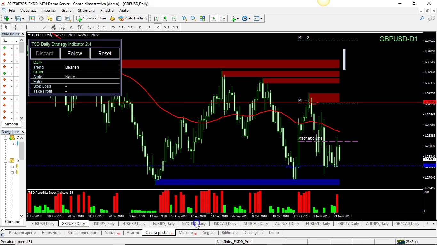
Task: Click Nuovo ordine button
Action: [x=91, y=19]
